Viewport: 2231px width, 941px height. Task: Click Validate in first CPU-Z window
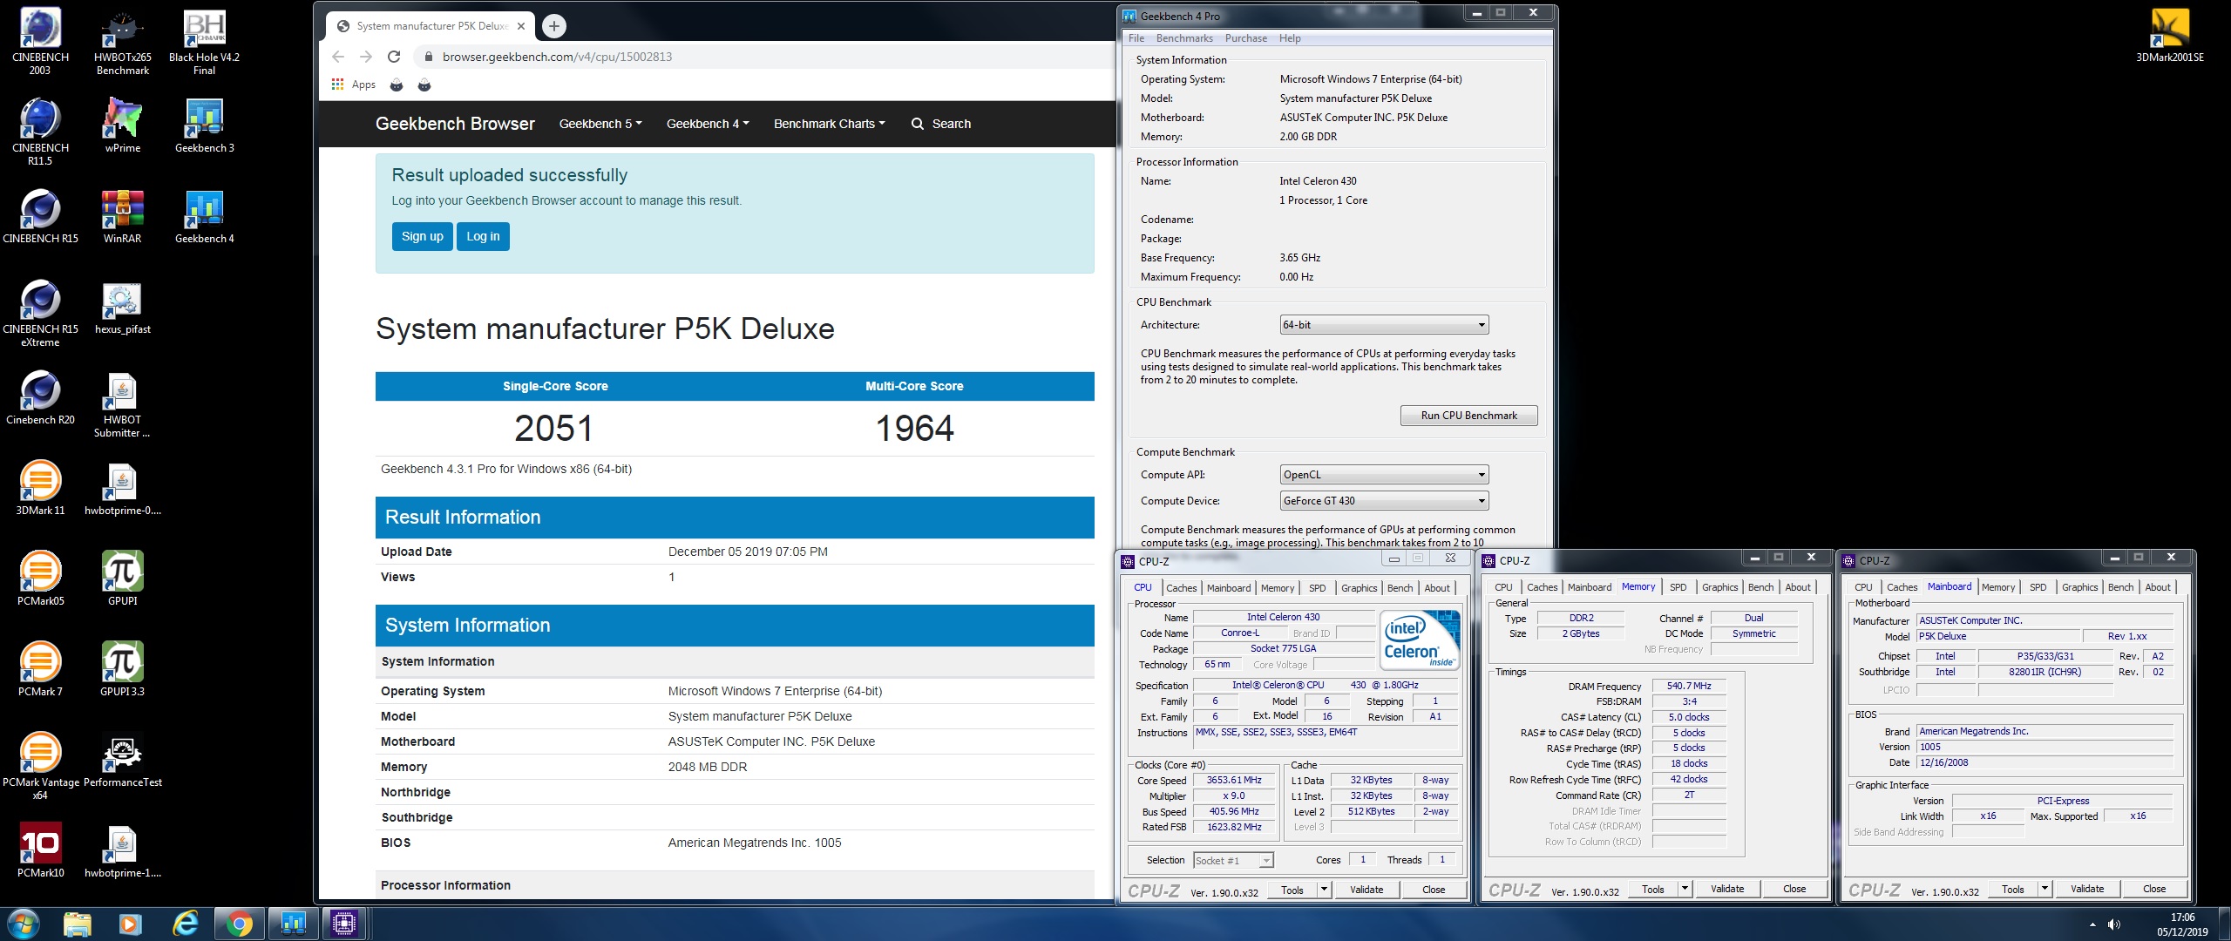click(x=1366, y=890)
